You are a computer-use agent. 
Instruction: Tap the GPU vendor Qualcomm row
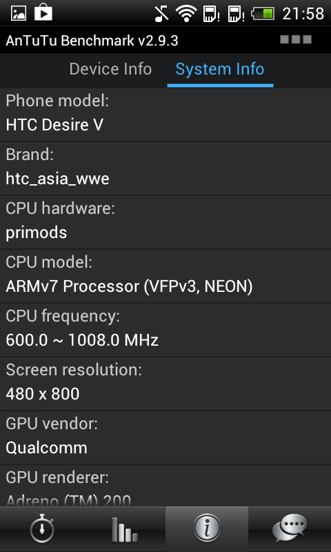[165, 437]
